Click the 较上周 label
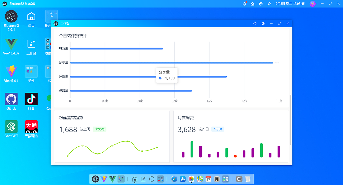This screenshot has height=185, width=343. pyautogui.click(x=85, y=129)
